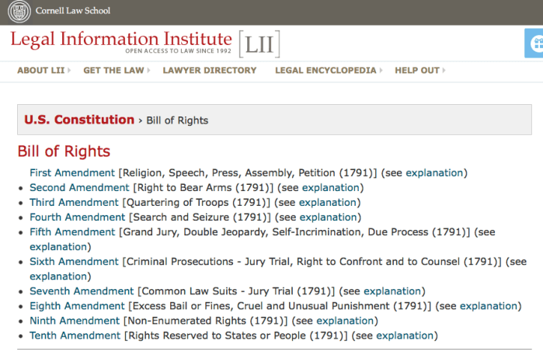Open the First Amendment link

pos(72,172)
